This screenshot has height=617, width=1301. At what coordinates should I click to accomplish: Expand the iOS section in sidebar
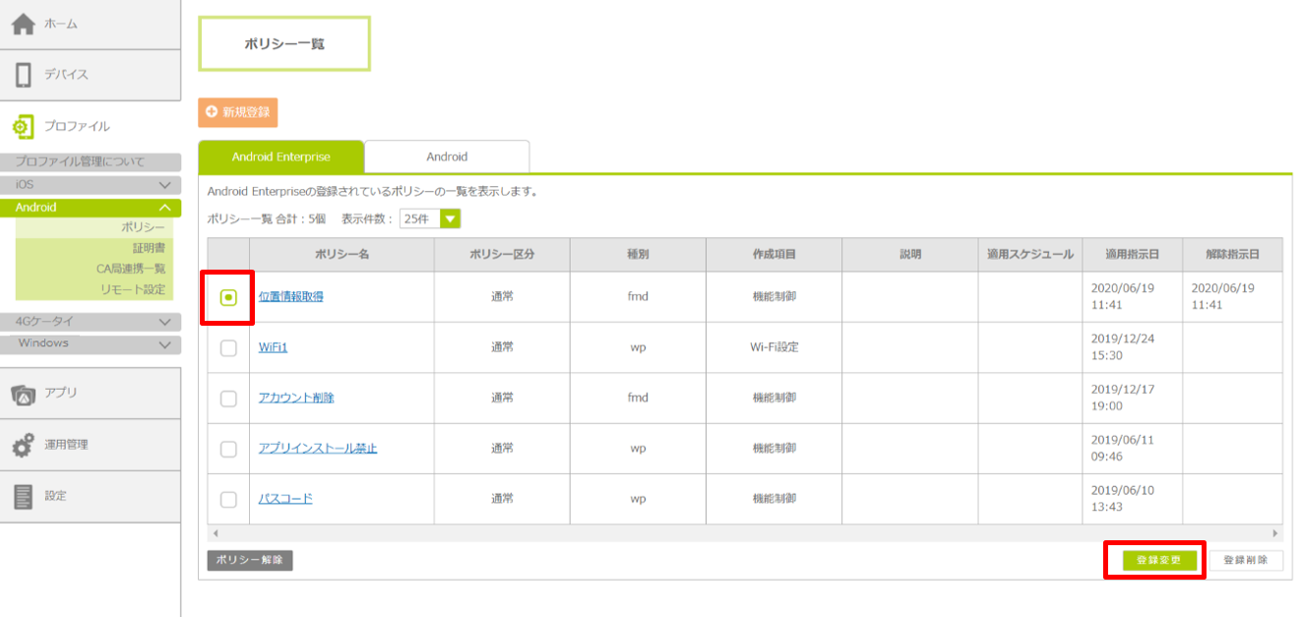pos(164,185)
